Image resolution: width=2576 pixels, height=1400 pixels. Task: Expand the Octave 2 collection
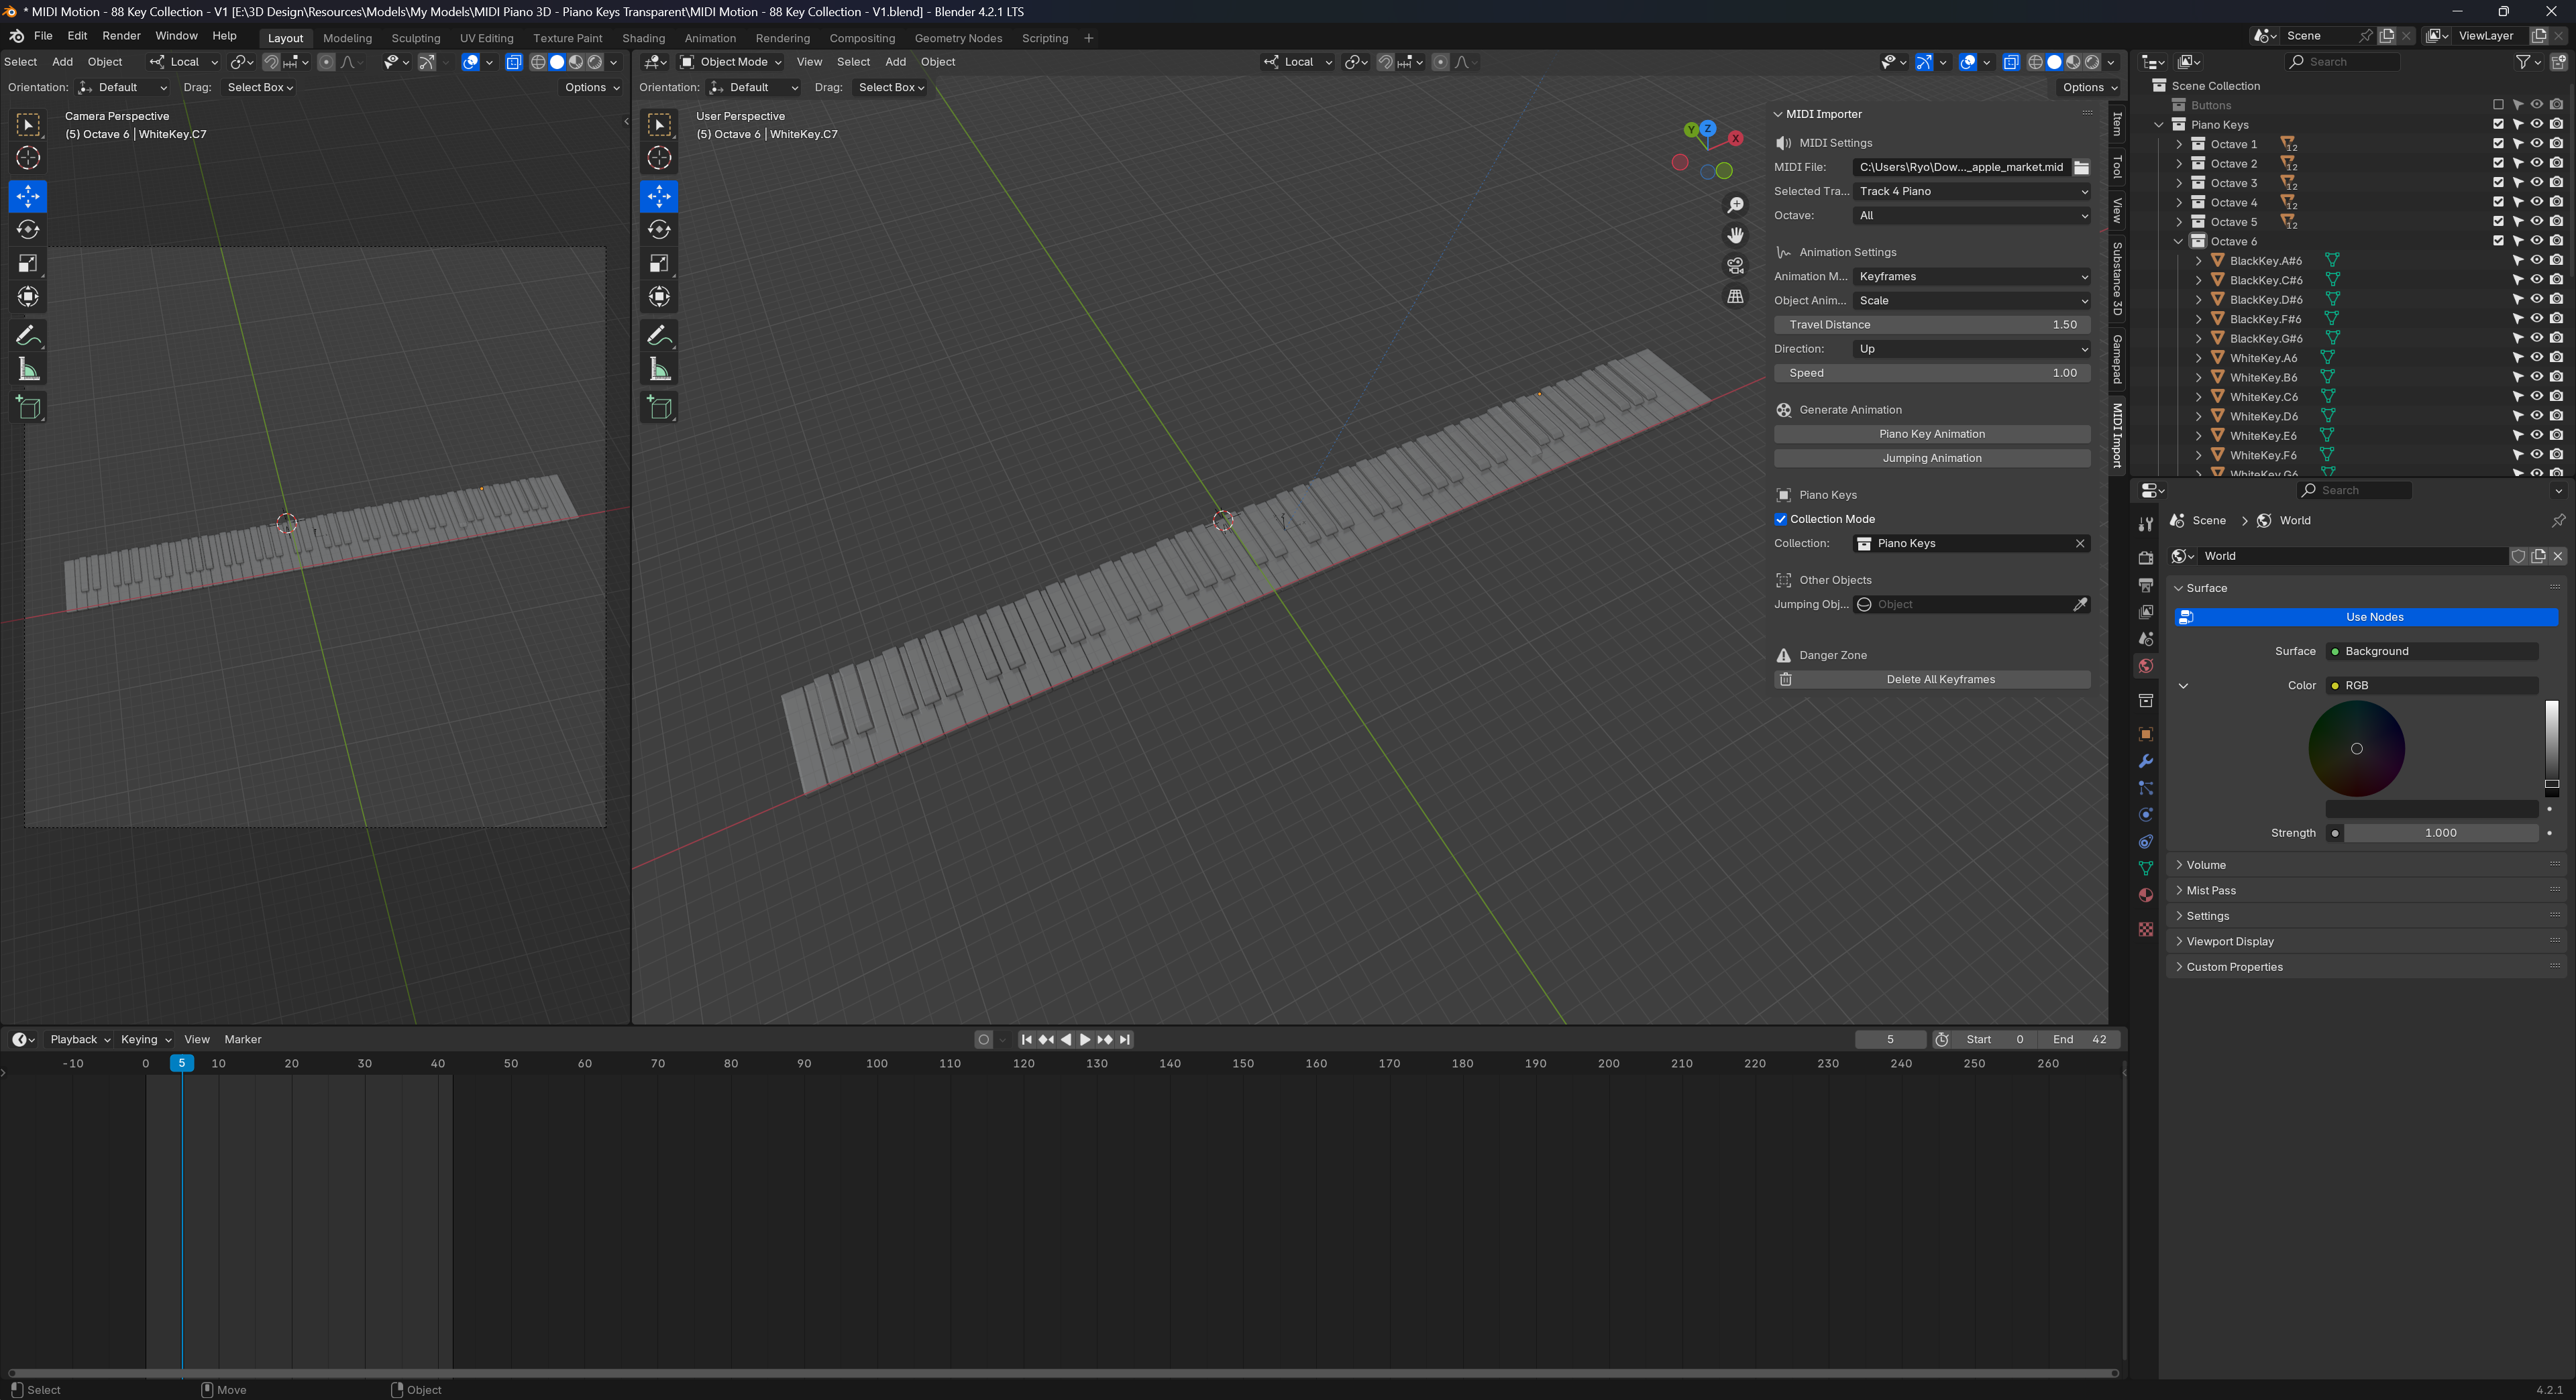click(2179, 164)
